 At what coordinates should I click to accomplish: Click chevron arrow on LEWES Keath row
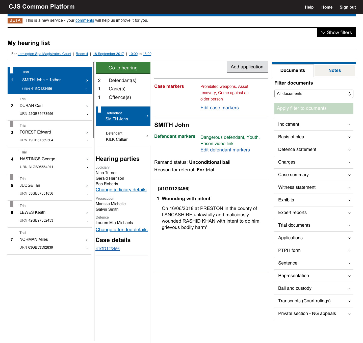(x=87, y=213)
